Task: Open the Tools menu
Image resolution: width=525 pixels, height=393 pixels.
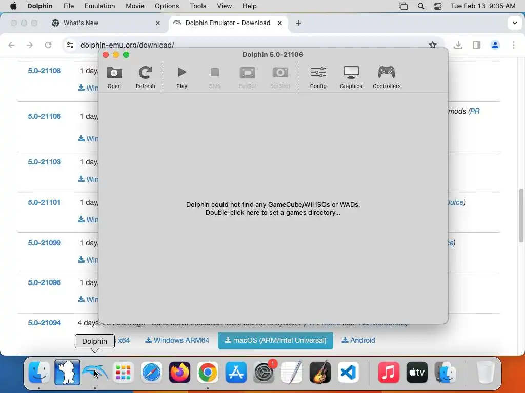Action: (x=198, y=6)
